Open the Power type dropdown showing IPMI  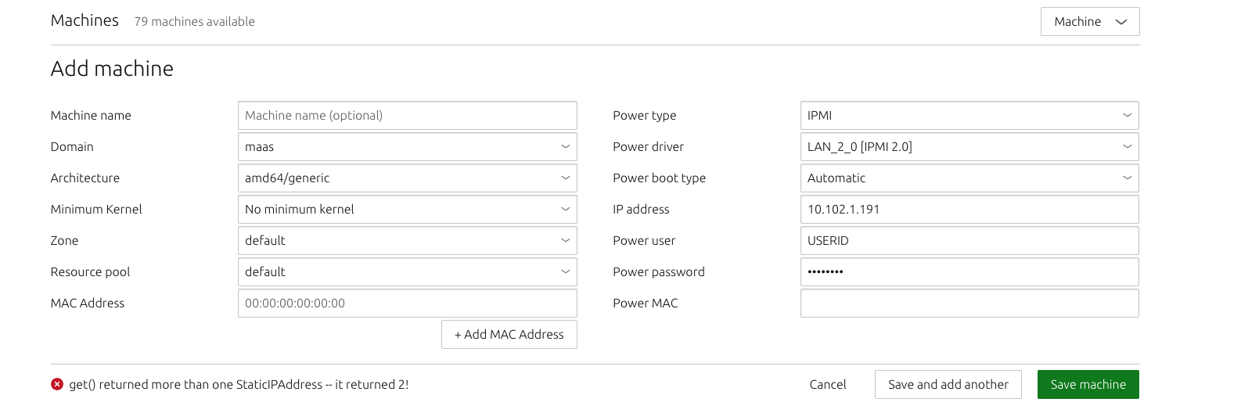pos(969,116)
